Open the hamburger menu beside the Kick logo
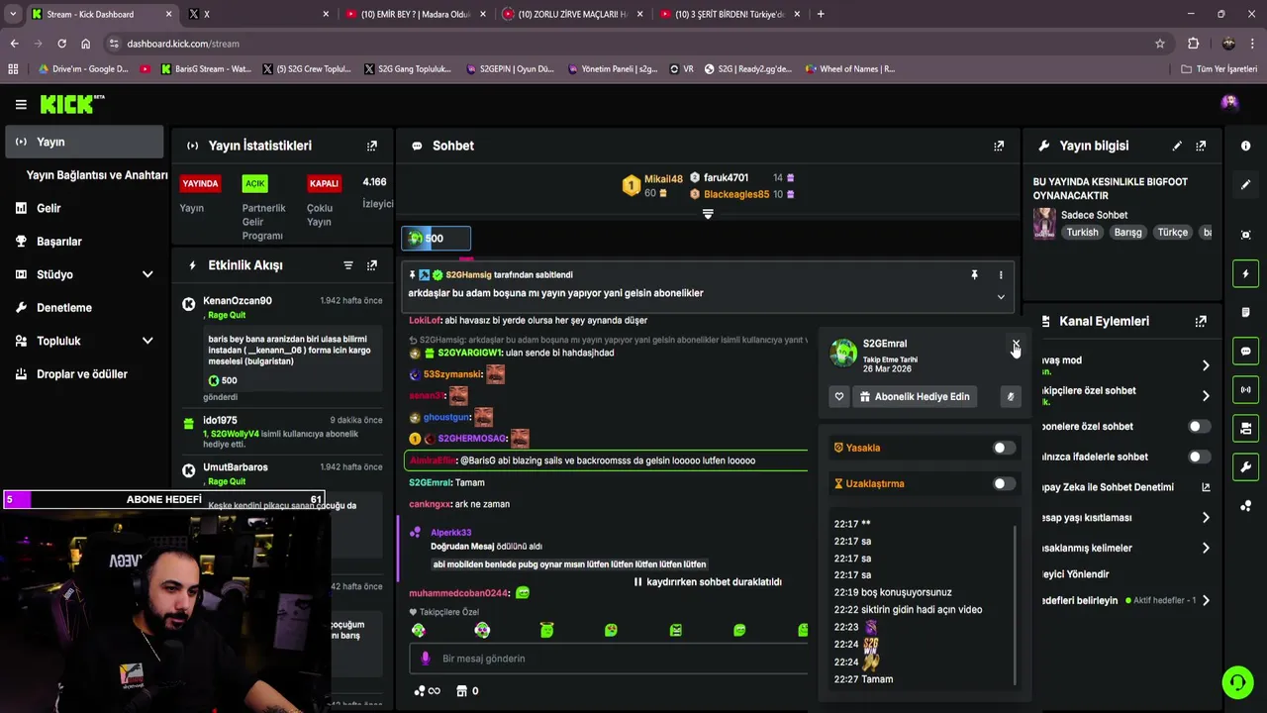 coord(21,104)
